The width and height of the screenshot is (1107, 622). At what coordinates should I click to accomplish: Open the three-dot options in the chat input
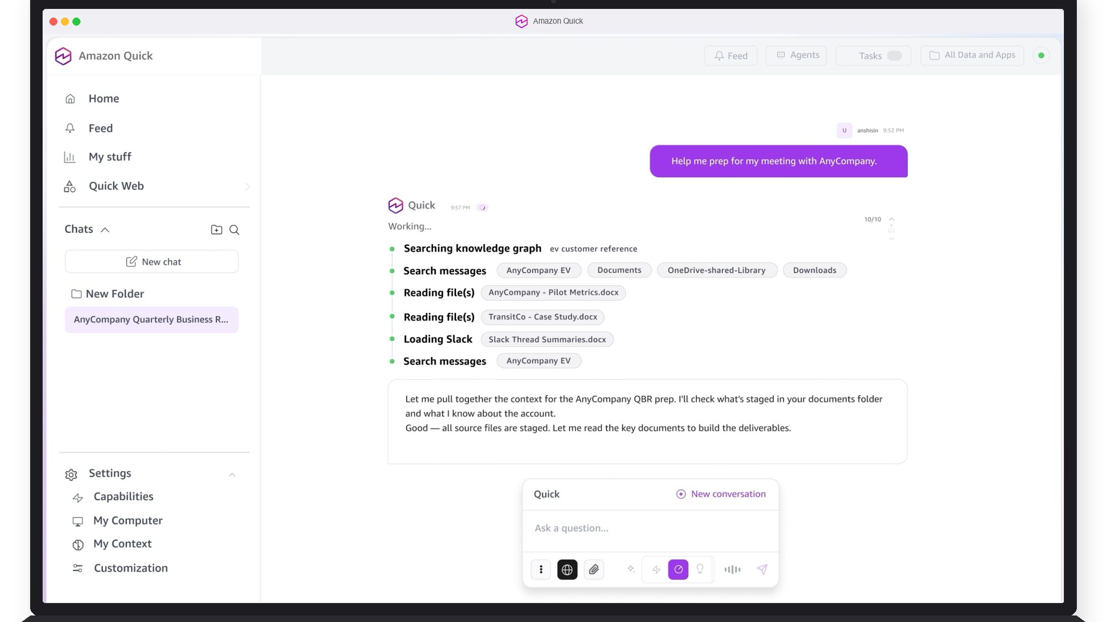(x=541, y=569)
